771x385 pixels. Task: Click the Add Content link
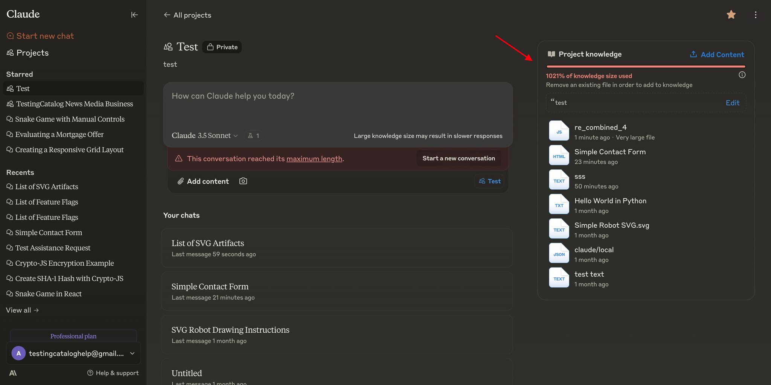722,55
